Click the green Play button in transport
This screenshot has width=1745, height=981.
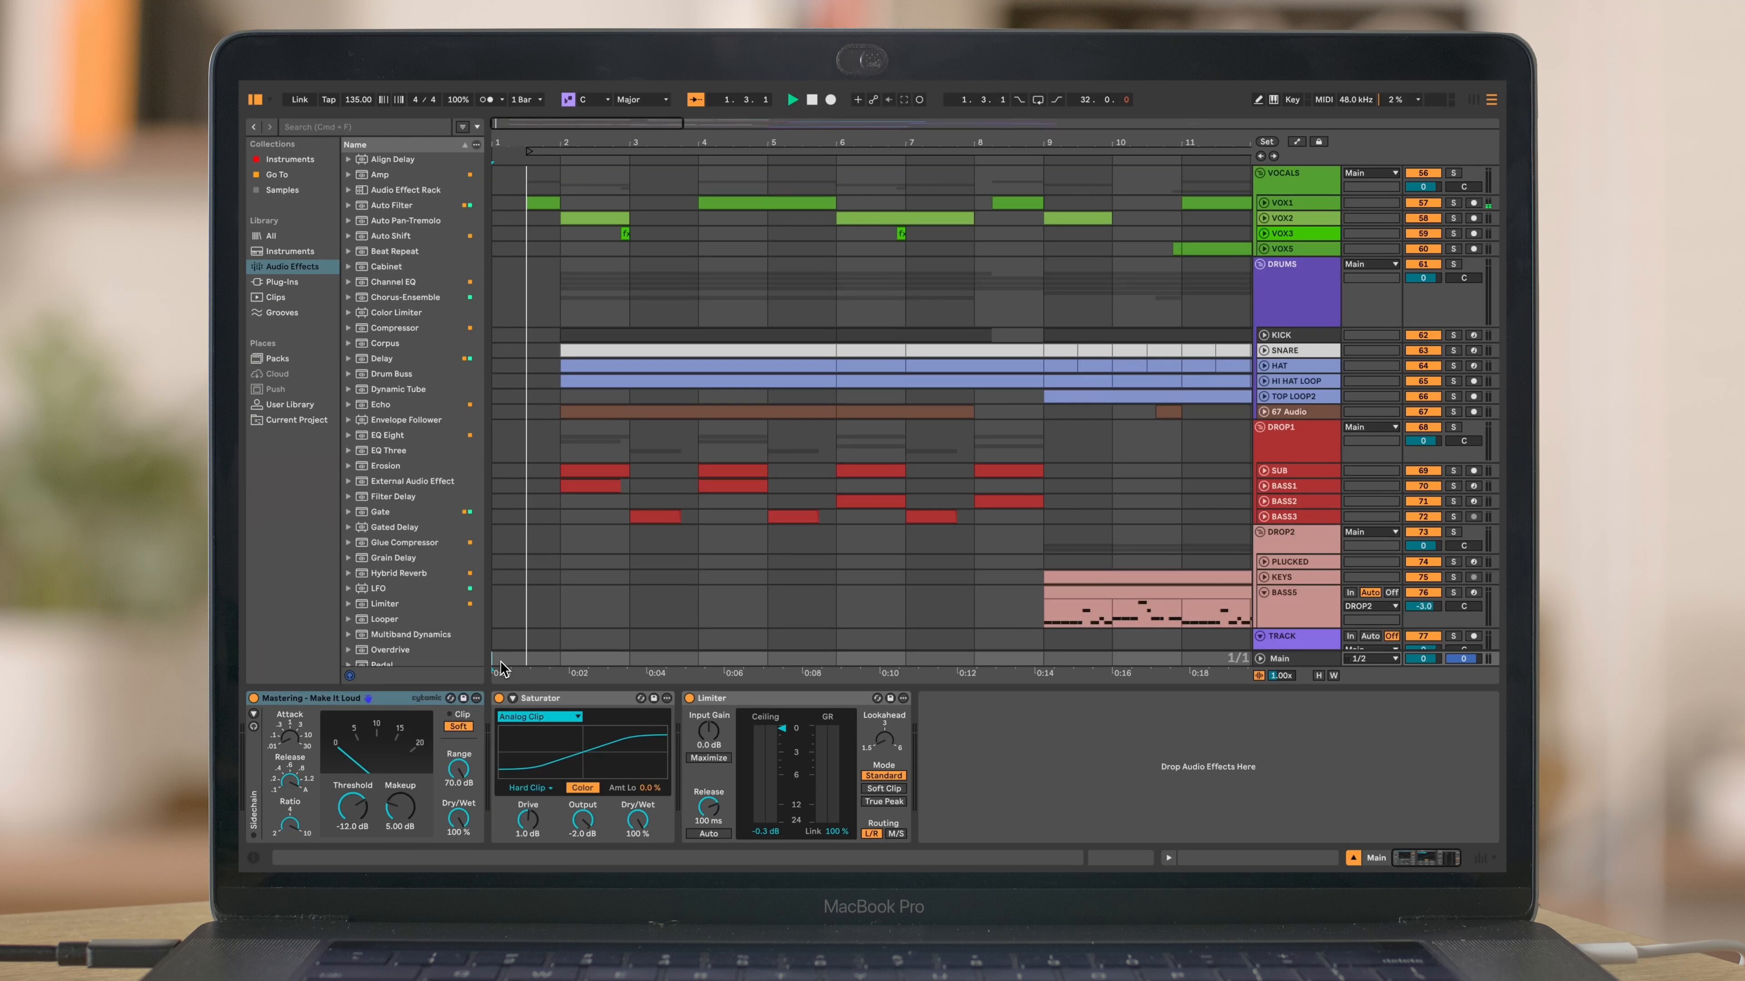(x=792, y=99)
